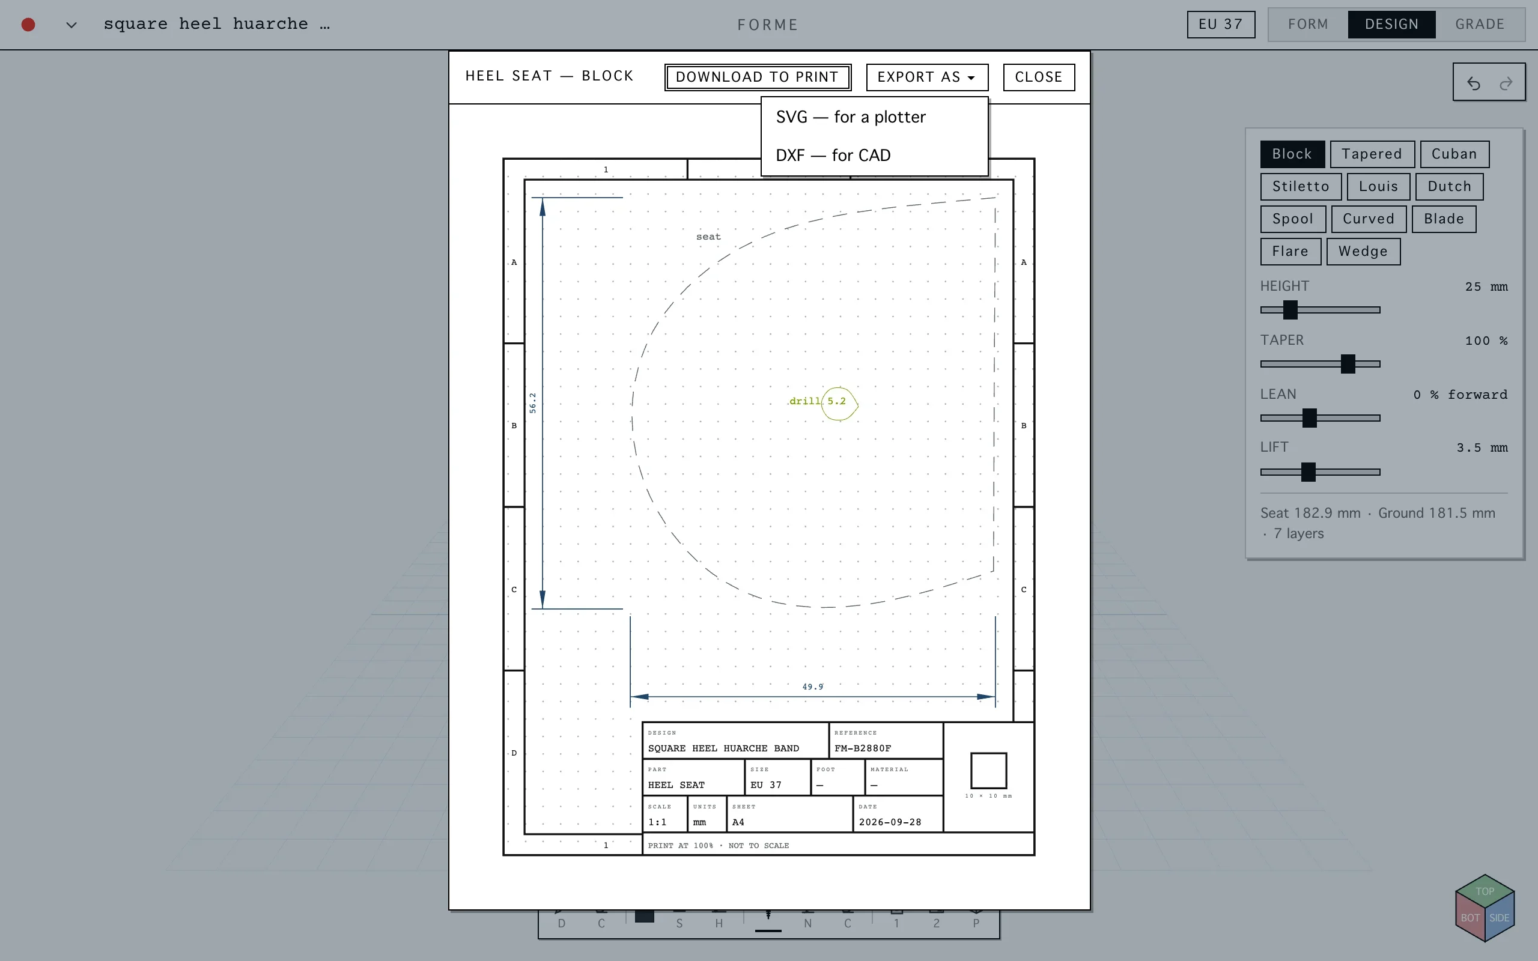
Task: Adjust the TAPER slider handle
Action: pyautogui.click(x=1348, y=363)
